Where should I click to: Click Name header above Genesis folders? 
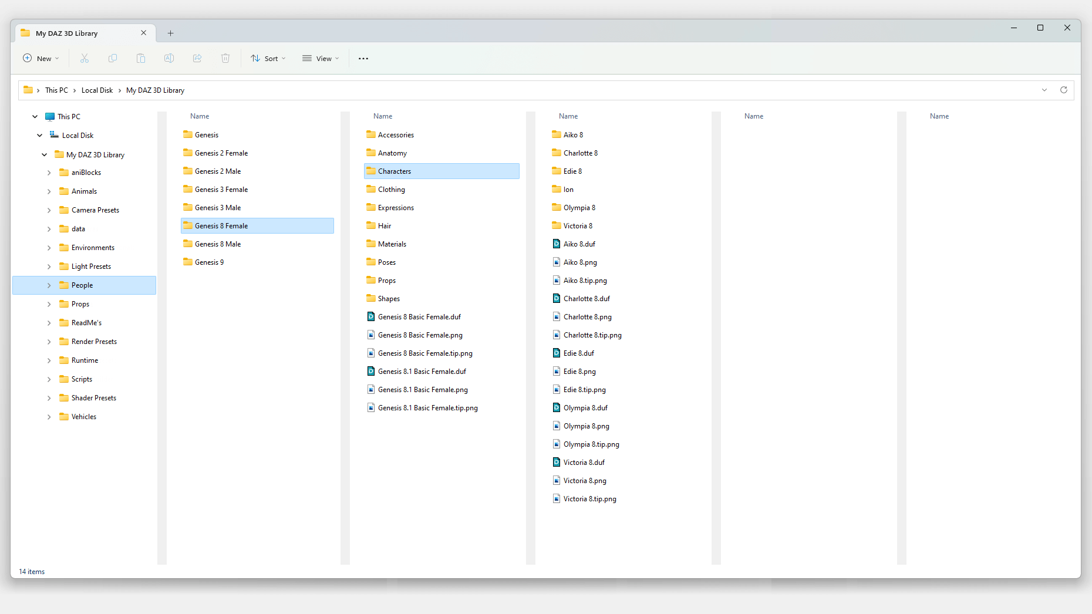coord(200,116)
